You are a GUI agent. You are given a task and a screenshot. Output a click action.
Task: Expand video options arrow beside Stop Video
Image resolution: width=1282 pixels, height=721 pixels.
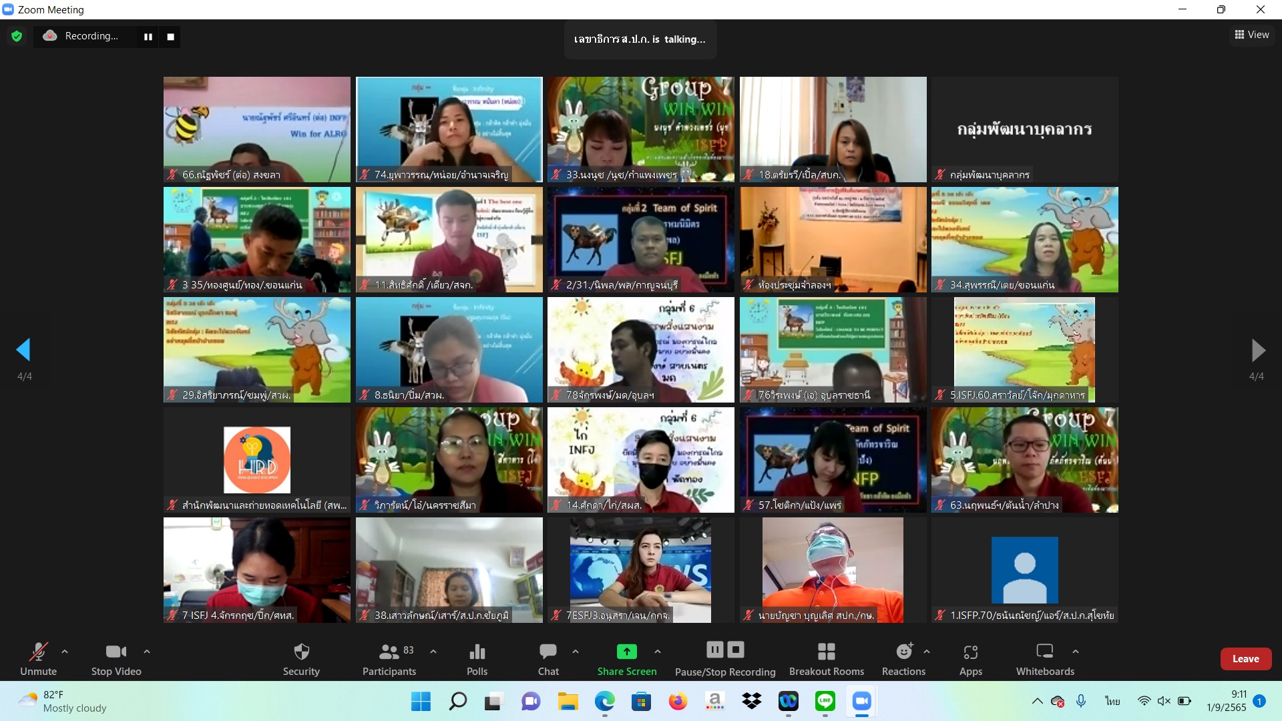pos(147,651)
